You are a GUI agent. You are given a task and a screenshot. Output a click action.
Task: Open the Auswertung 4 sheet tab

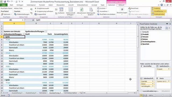(31, 93)
